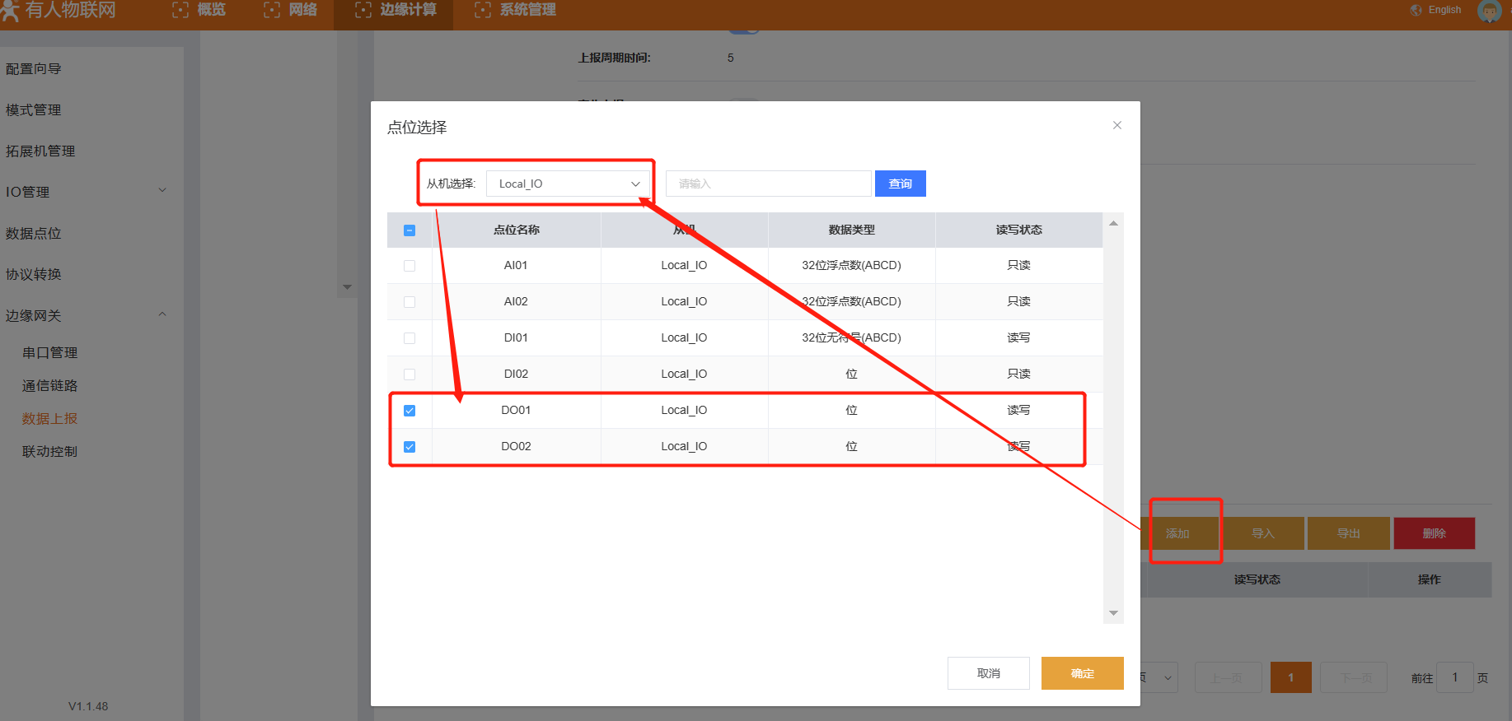Expand the IO管理 sidebar menu
Viewport: 1512px width, 721px height.
(x=87, y=192)
